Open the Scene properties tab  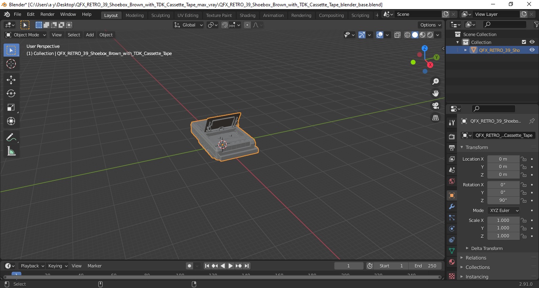coord(452,170)
